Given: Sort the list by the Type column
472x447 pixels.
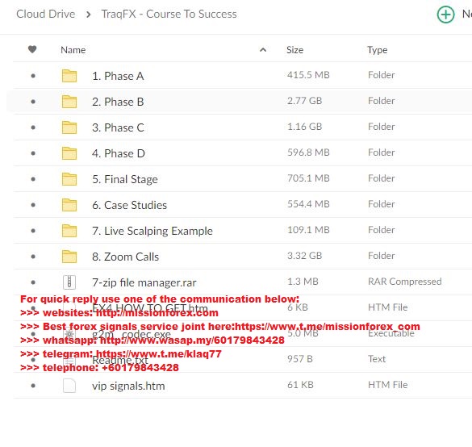Looking at the screenshot, I should coord(377,50).
